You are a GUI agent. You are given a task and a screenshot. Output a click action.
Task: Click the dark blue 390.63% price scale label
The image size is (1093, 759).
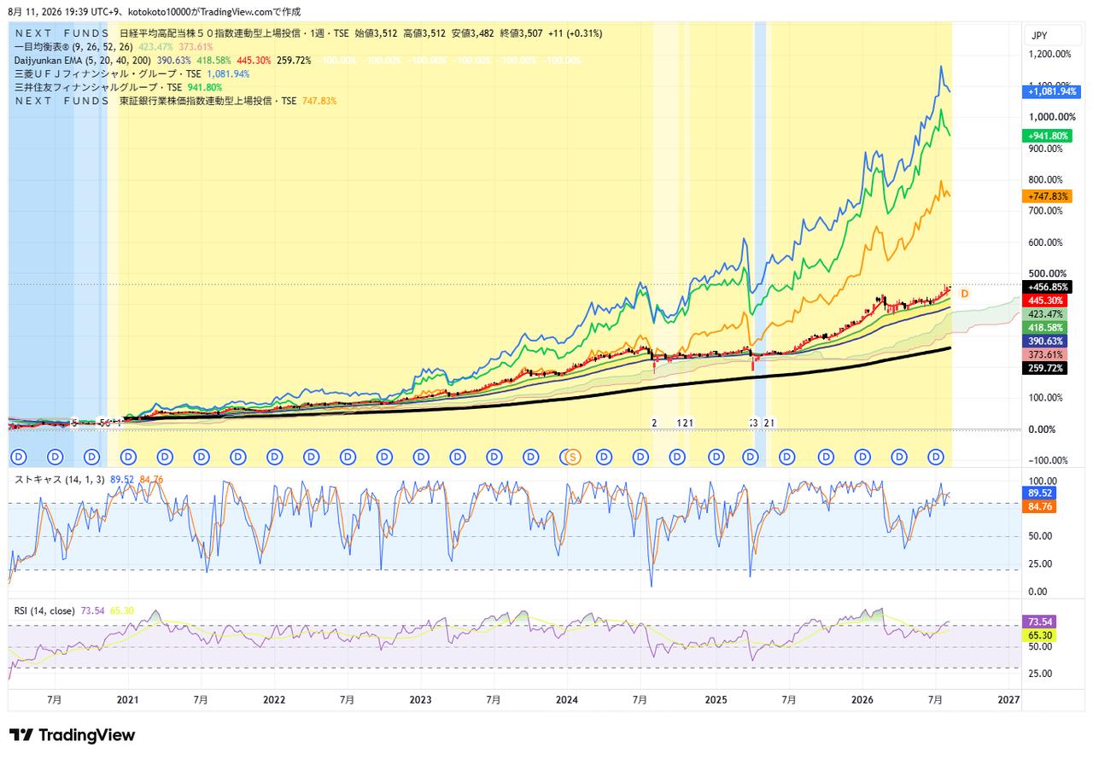coord(1044,341)
